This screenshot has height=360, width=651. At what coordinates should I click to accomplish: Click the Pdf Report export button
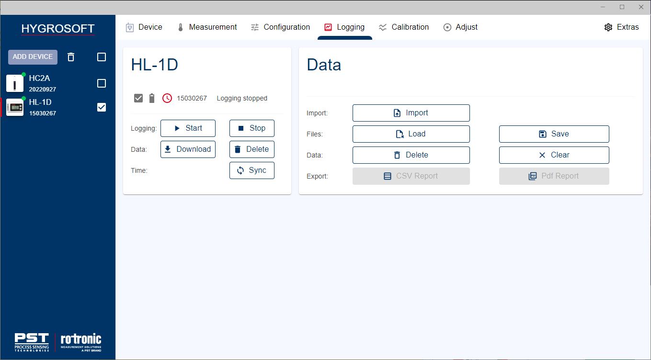coord(554,176)
